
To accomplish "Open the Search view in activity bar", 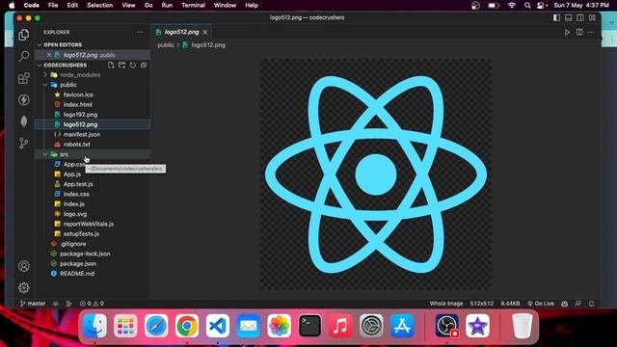I will click(x=23, y=56).
